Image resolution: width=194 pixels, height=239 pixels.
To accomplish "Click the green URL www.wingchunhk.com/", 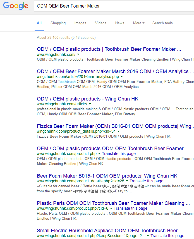I will [56, 54].
